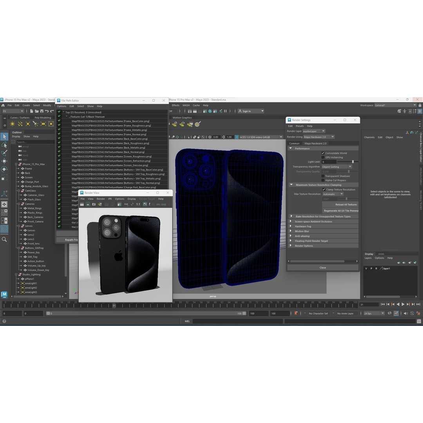Click the Sign In button
Image resolution: width=423 pixels, height=423 pixels.
(x=251, y=111)
